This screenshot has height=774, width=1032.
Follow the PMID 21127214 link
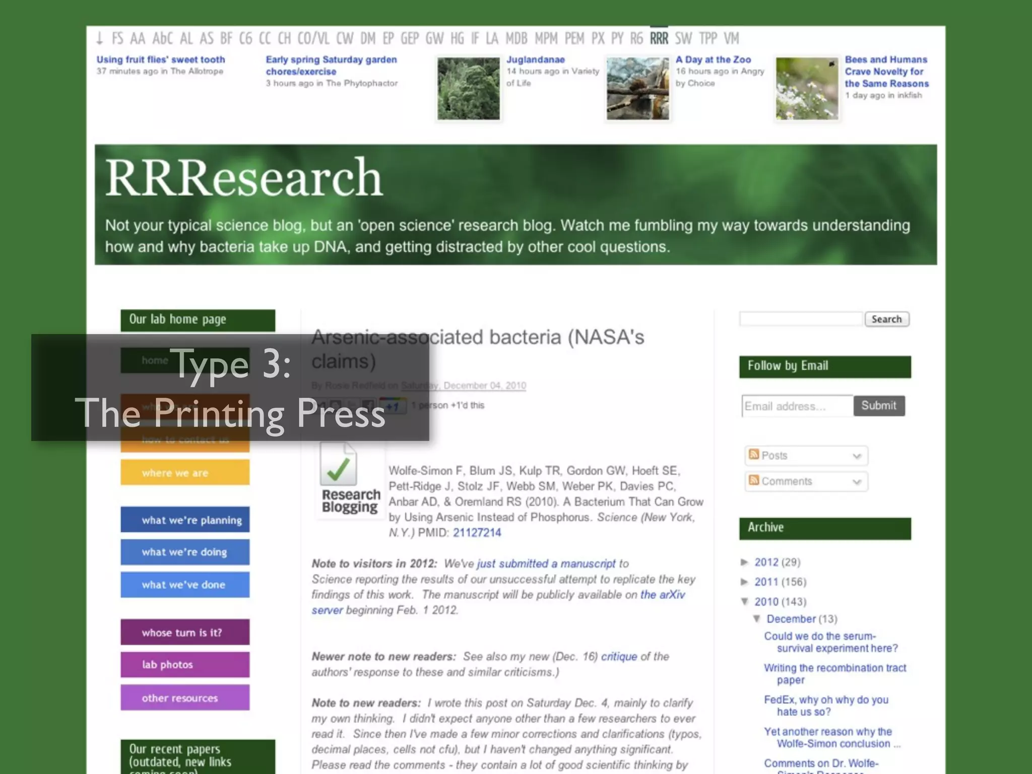(x=477, y=533)
